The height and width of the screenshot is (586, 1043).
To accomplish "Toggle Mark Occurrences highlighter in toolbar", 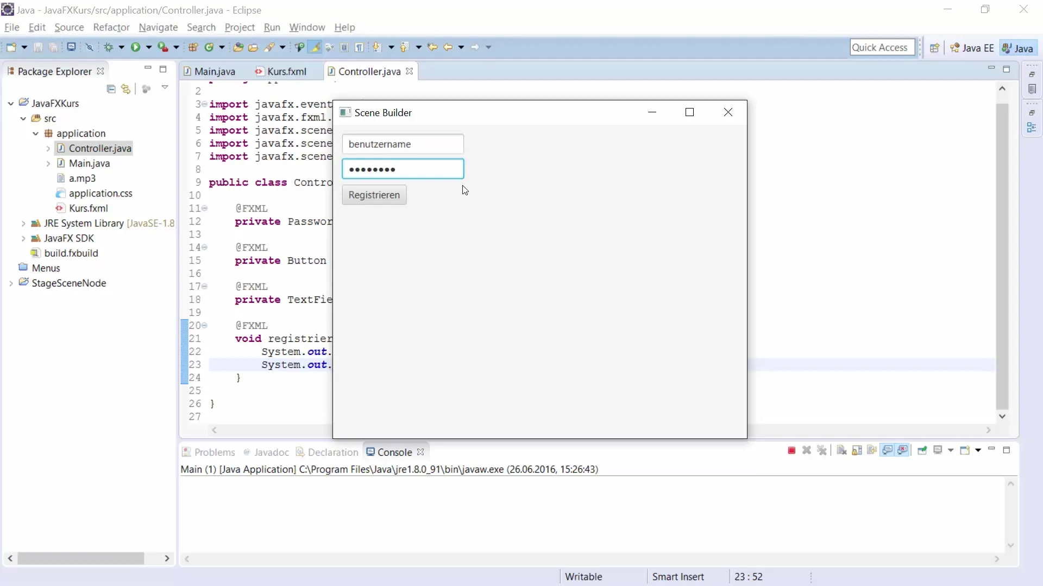I will coord(315,47).
